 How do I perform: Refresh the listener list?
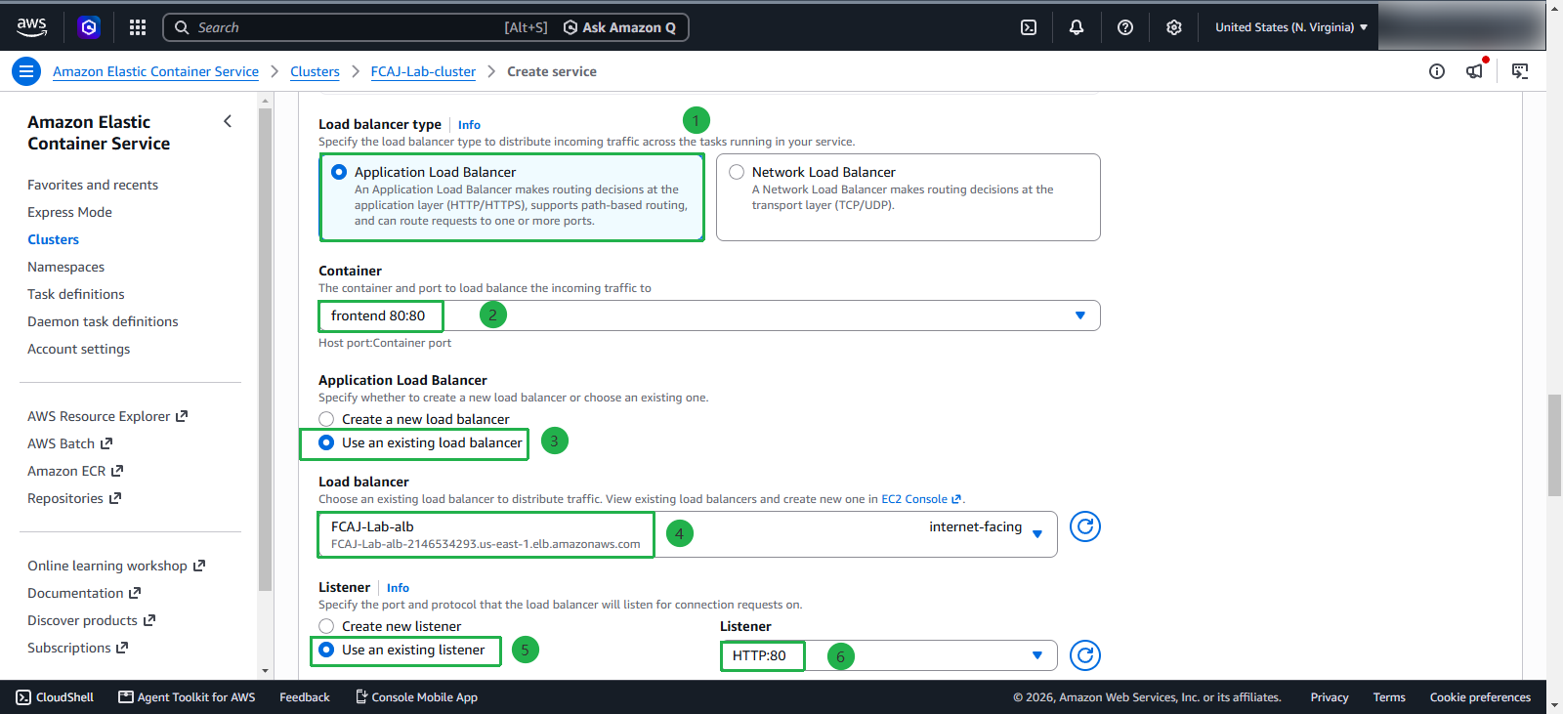click(x=1085, y=655)
